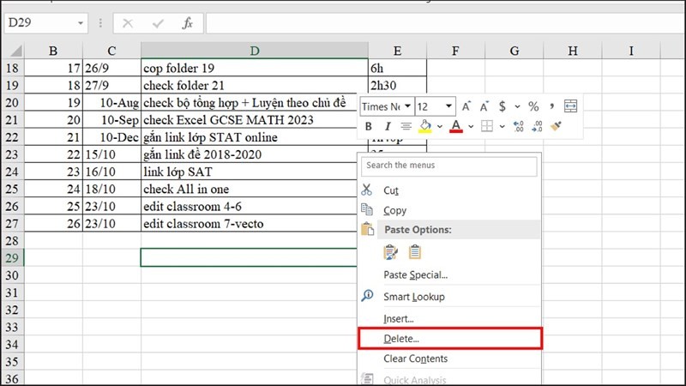686x386 pixels.
Task: Open the fill color dropdown arrow
Action: tap(440, 126)
